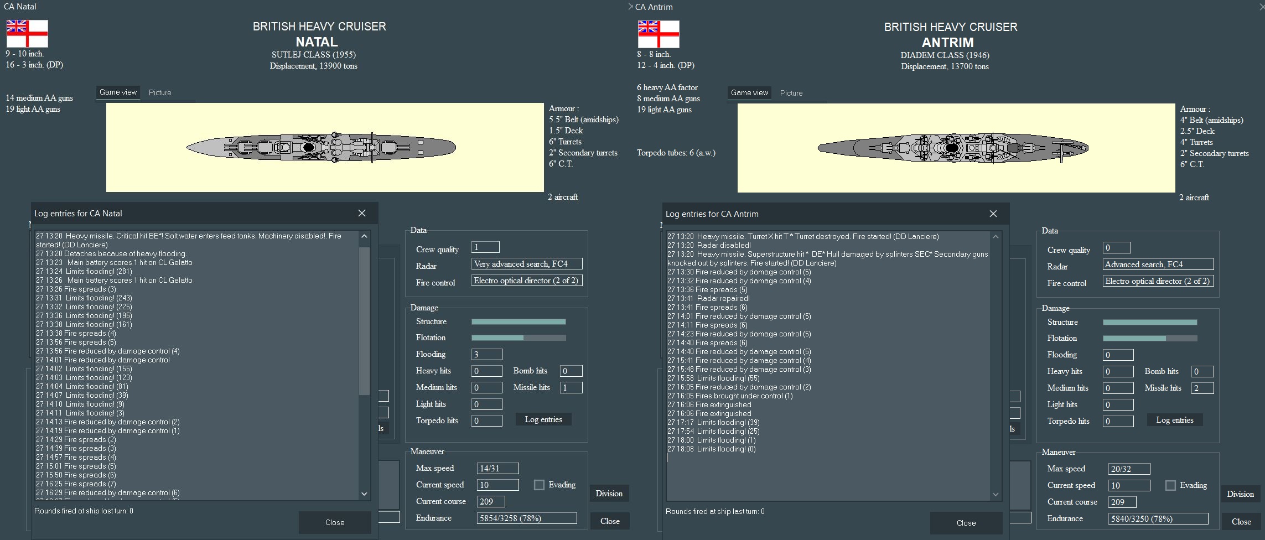Image resolution: width=1265 pixels, height=540 pixels.
Task: Click Antrim Fire control field
Action: point(1158,281)
